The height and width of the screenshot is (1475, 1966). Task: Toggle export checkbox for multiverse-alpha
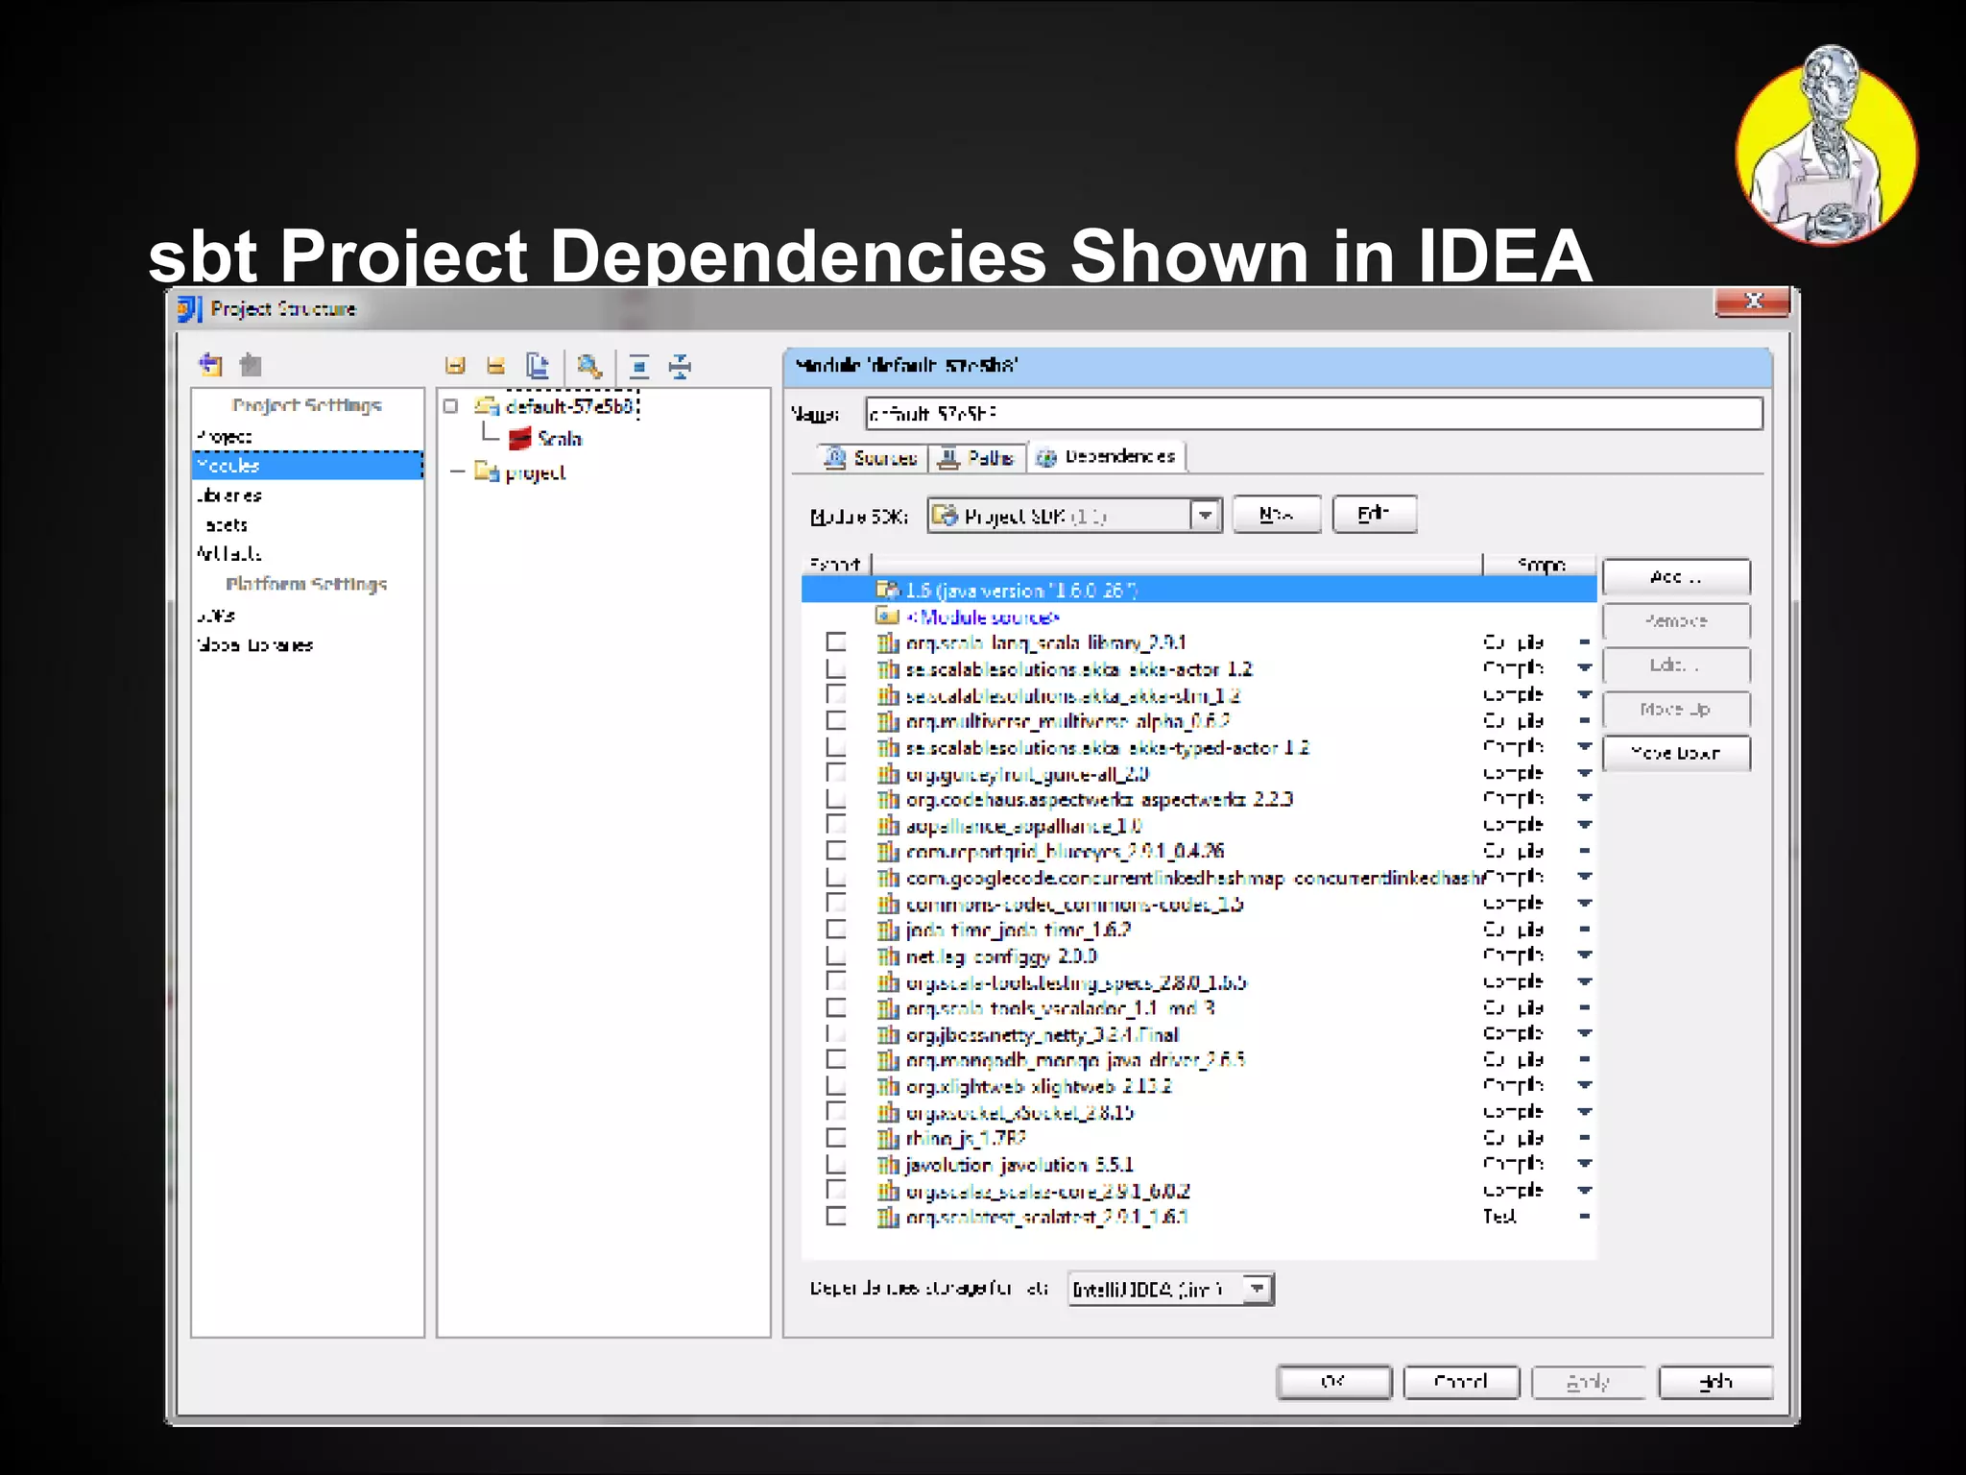tap(836, 720)
